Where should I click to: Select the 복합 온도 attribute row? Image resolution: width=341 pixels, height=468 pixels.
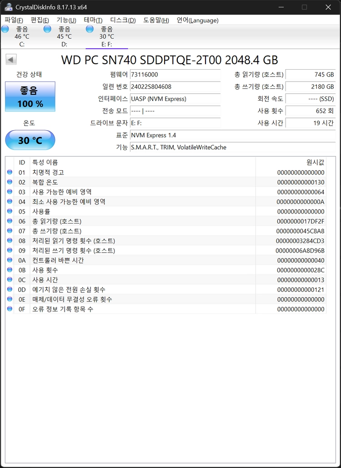click(166, 182)
